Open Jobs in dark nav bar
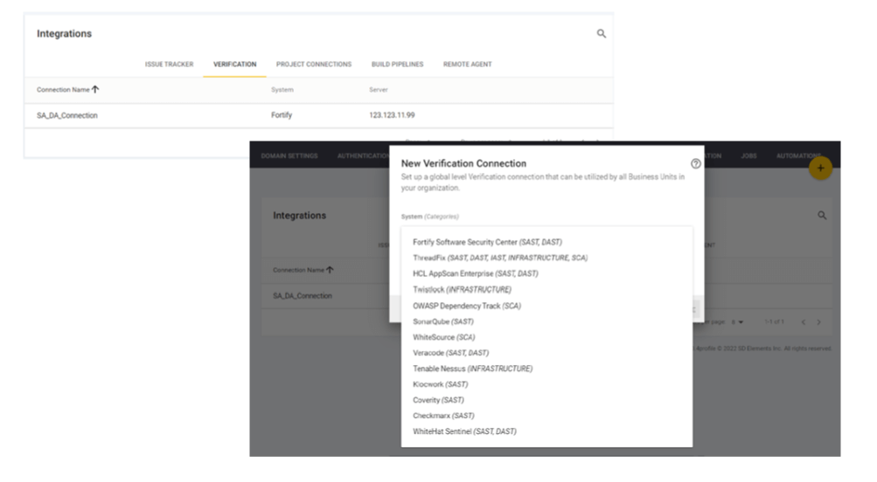Image resolution: width=877 pixels, height=482 pixels. pos(749,155)
